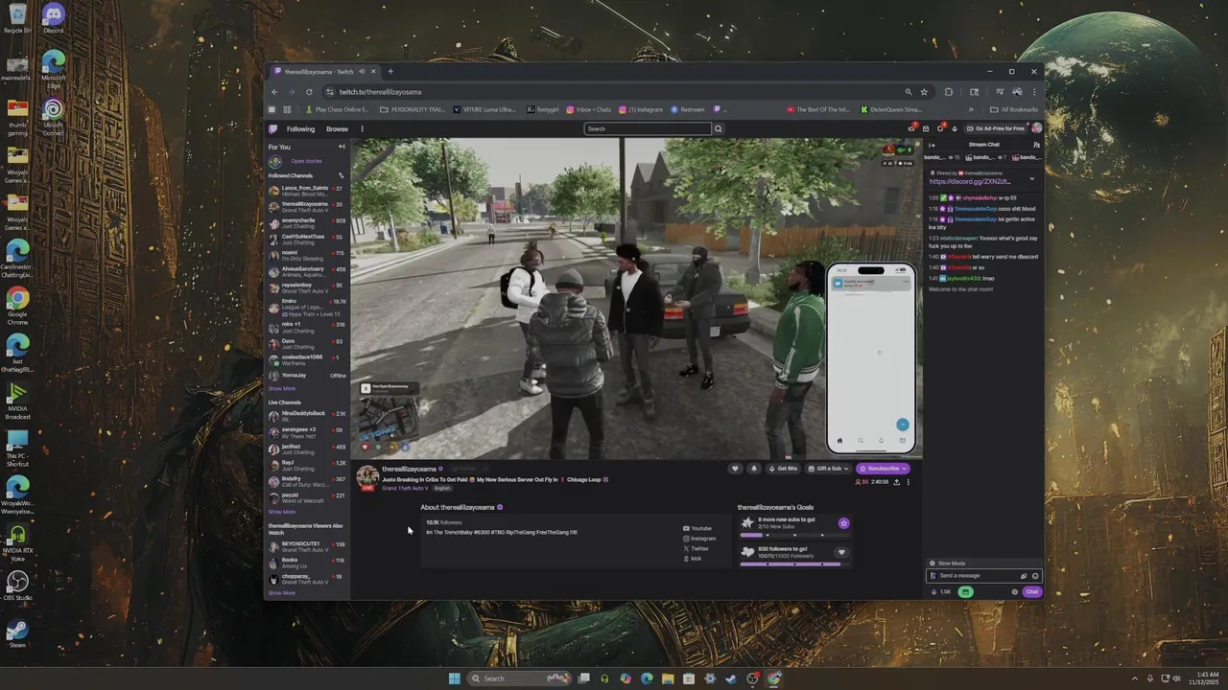Screen dimensions: 1228x690
Task: Open the Prime loot crown icon
Action: (x=911, y=128)
